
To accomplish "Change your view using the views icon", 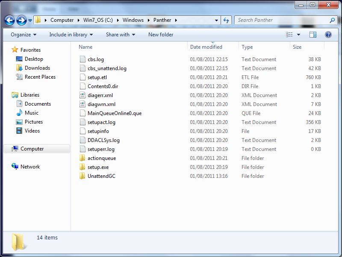I will pos(289,35).
